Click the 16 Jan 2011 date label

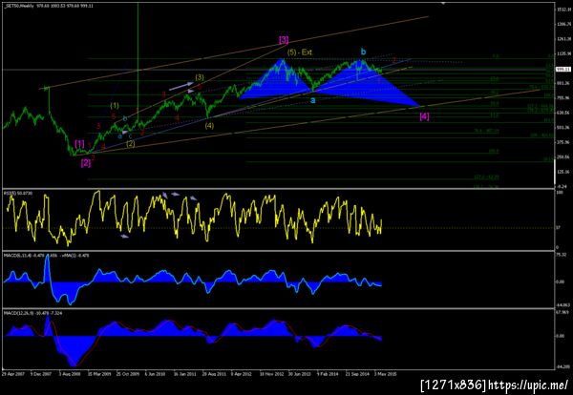pos(184,373)
